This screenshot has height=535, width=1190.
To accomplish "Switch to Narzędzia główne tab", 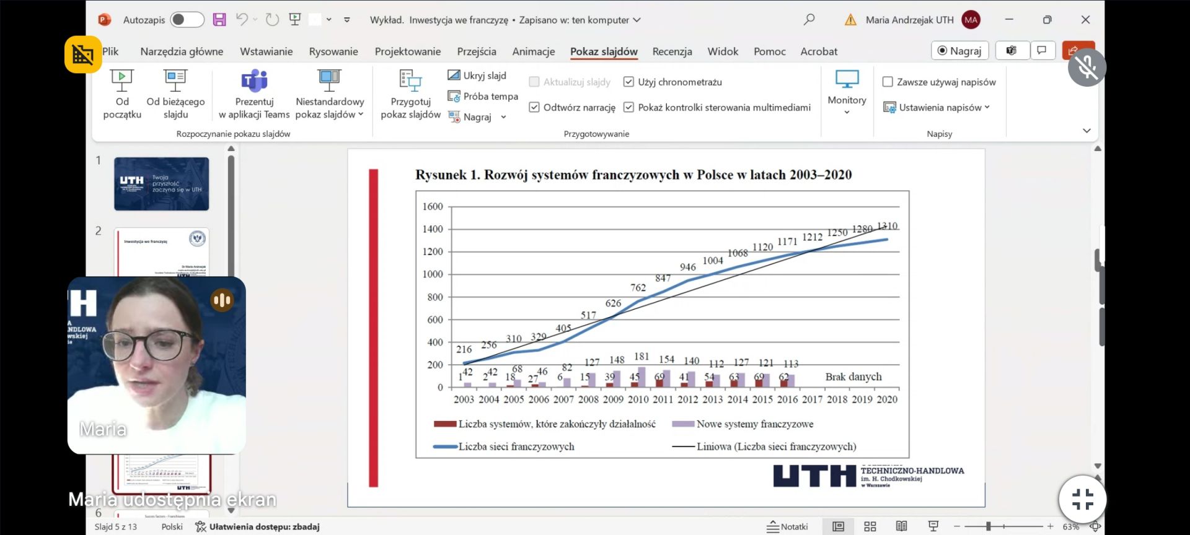I will pyautogui.click(x=182, y=51).
